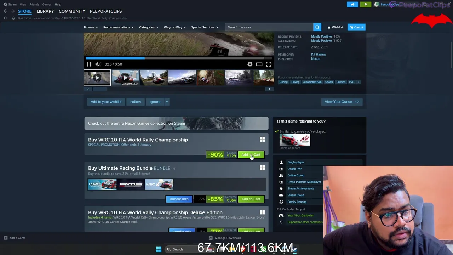
Task: Show more tags with plus button
Action: 358,82
